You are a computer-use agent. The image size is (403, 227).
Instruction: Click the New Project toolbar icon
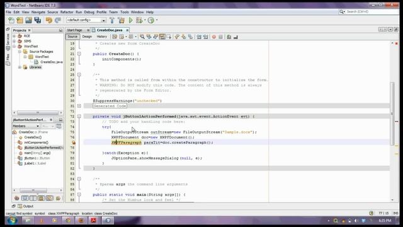coord(20,20)
